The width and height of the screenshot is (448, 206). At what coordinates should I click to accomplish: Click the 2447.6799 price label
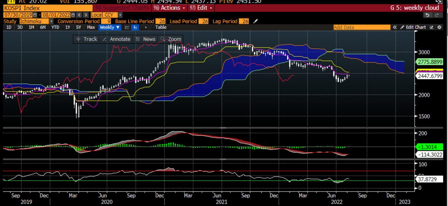[430, 76]
